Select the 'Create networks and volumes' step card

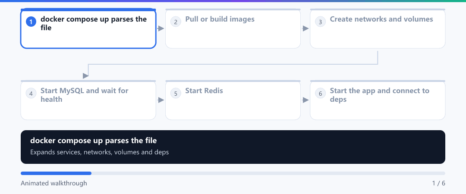click(x=378, y=28)
